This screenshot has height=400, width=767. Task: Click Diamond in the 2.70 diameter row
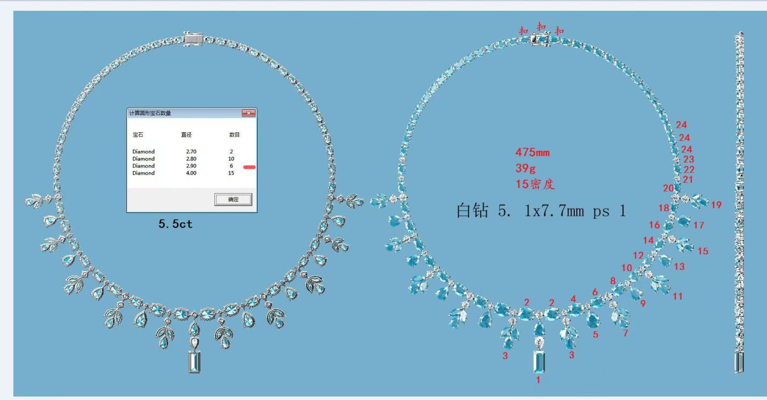pos(143,152)
